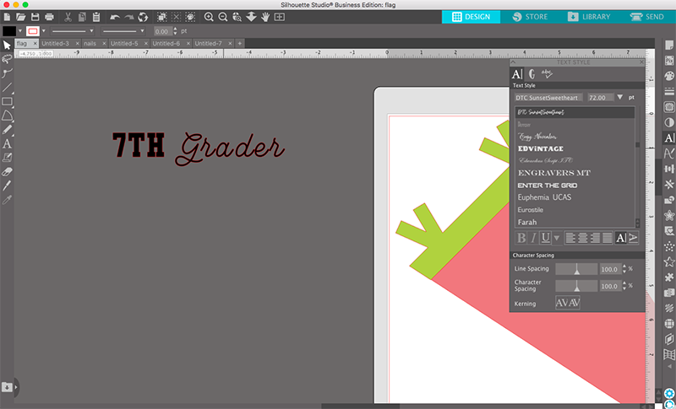Open the line color dropdown arrow

pyautogui.click(x=44, y=31)
